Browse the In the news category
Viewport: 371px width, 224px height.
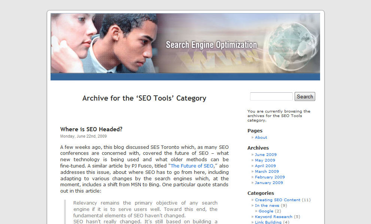click(x=267, y=205)
